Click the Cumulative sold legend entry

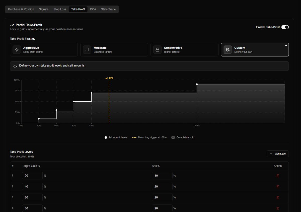tap(183, 137)
